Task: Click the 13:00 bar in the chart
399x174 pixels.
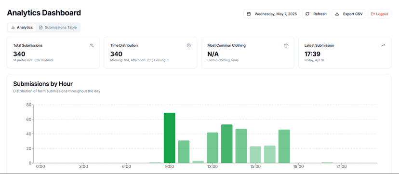Action: 227,144
